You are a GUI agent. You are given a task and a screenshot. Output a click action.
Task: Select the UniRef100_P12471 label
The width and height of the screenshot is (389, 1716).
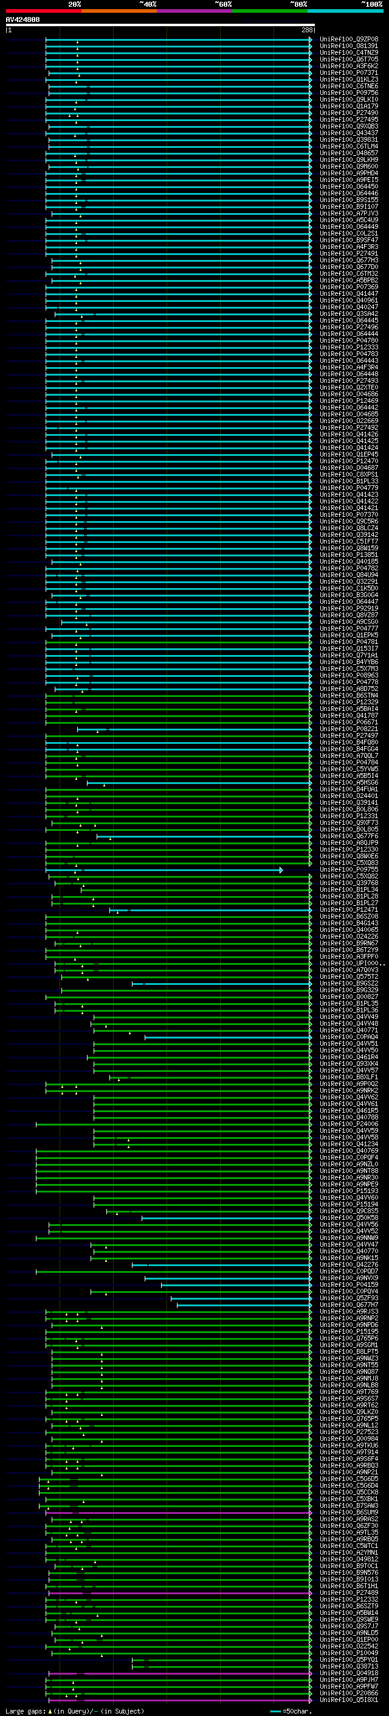349,909
